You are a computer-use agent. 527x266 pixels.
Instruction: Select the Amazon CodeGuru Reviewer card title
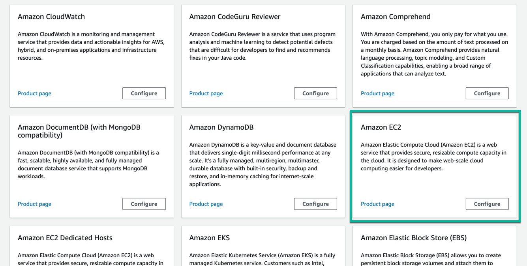point(235,17)
